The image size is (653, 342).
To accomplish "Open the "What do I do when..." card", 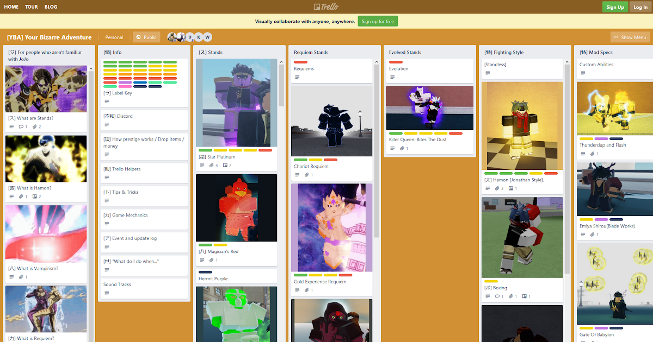I will click(x=144, y=265).
